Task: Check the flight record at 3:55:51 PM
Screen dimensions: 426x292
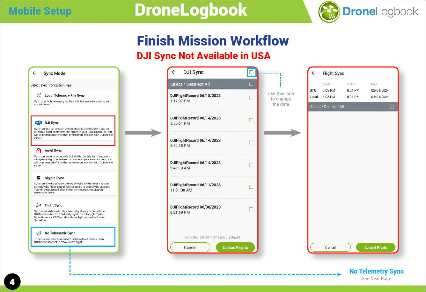Action: (251, 120)
